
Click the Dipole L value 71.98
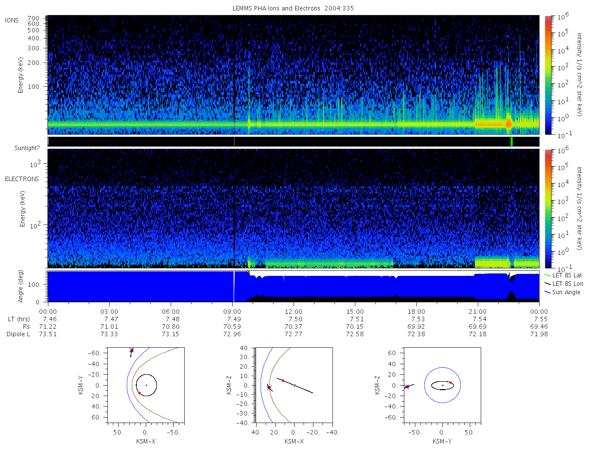point(539,334)
